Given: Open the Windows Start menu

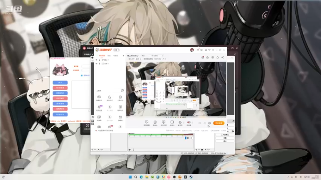Looking at the screenshot, I should coord(130,177).
